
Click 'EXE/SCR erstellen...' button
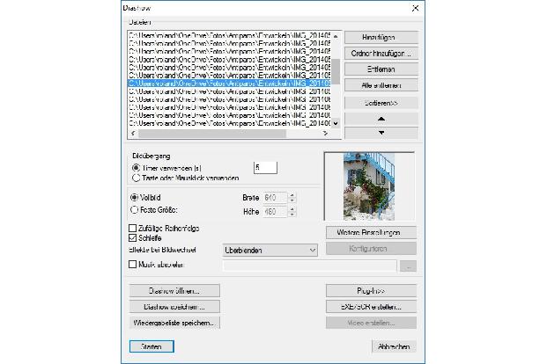tap(371, 307)
